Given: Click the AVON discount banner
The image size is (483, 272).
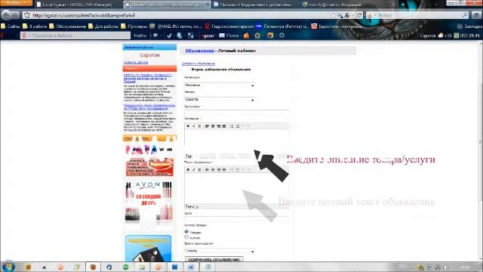Looking at the screenshot, I should point(149,202).
